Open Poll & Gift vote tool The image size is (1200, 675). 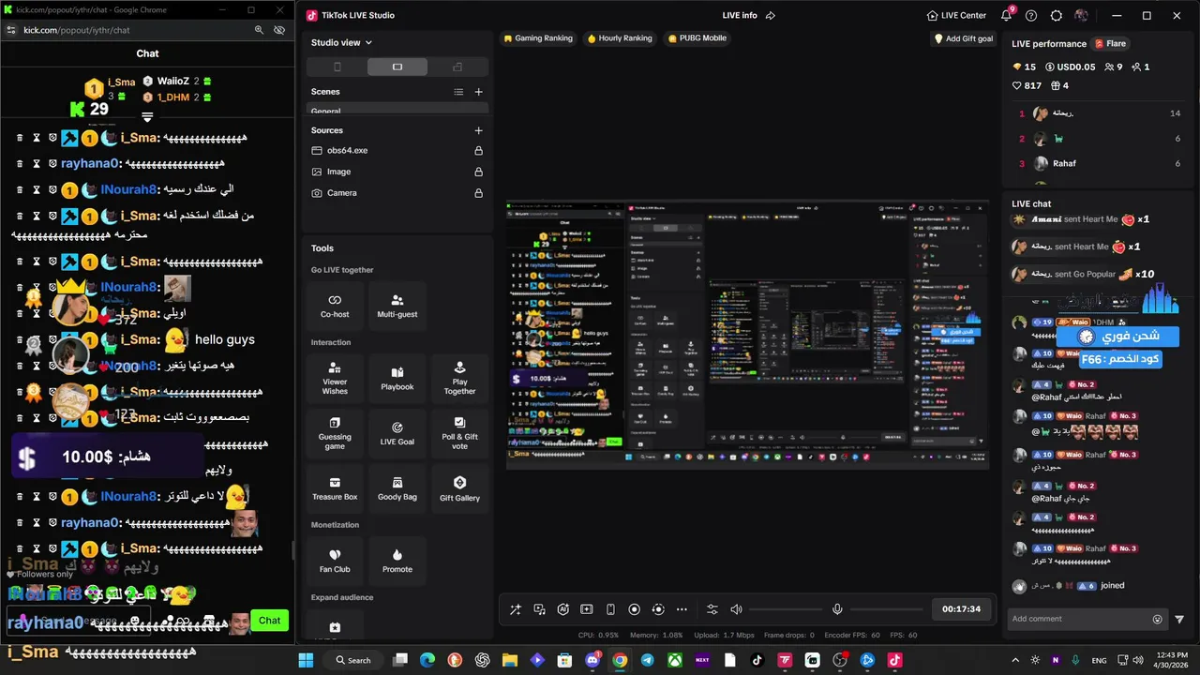coord(459,433)
